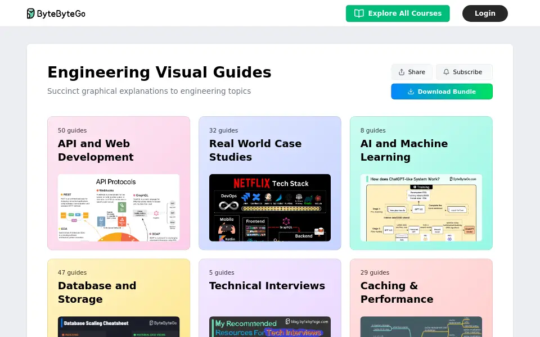Click the bell icon for subscribing
The width and height of the screenshot is (540, 337).
coord(446,72)
